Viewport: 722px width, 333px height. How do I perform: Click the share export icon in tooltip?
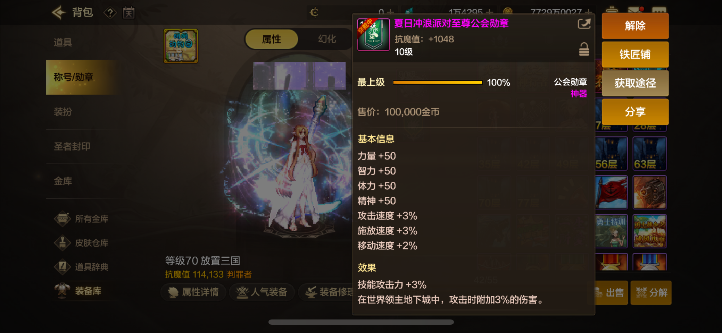584,24
